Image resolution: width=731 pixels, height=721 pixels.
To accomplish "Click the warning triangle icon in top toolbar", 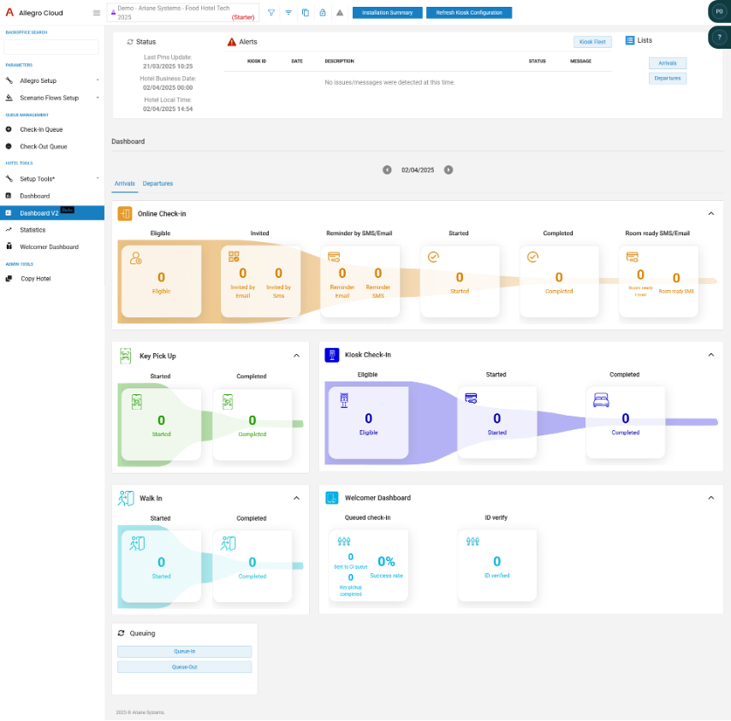I will pos(340,13).
